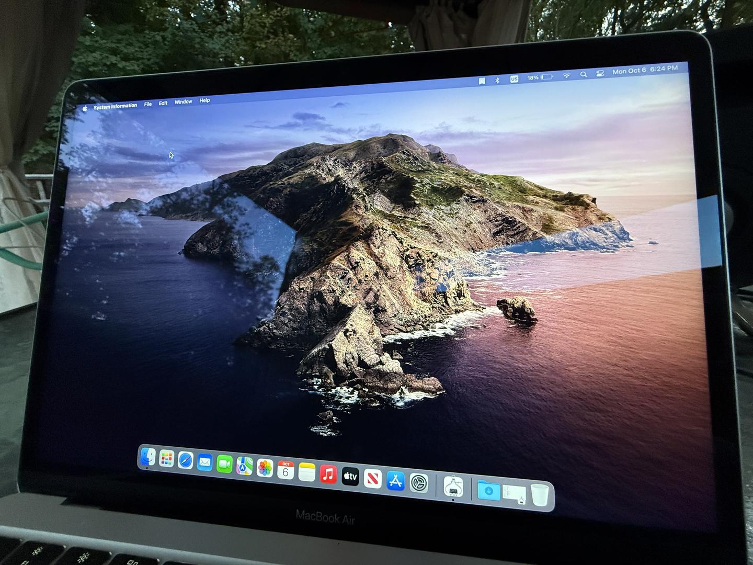This screenshot has height=565, width=753.
Task: Open the Trash in the Dock
Action: pyautogui.click(x=540, y=494)
